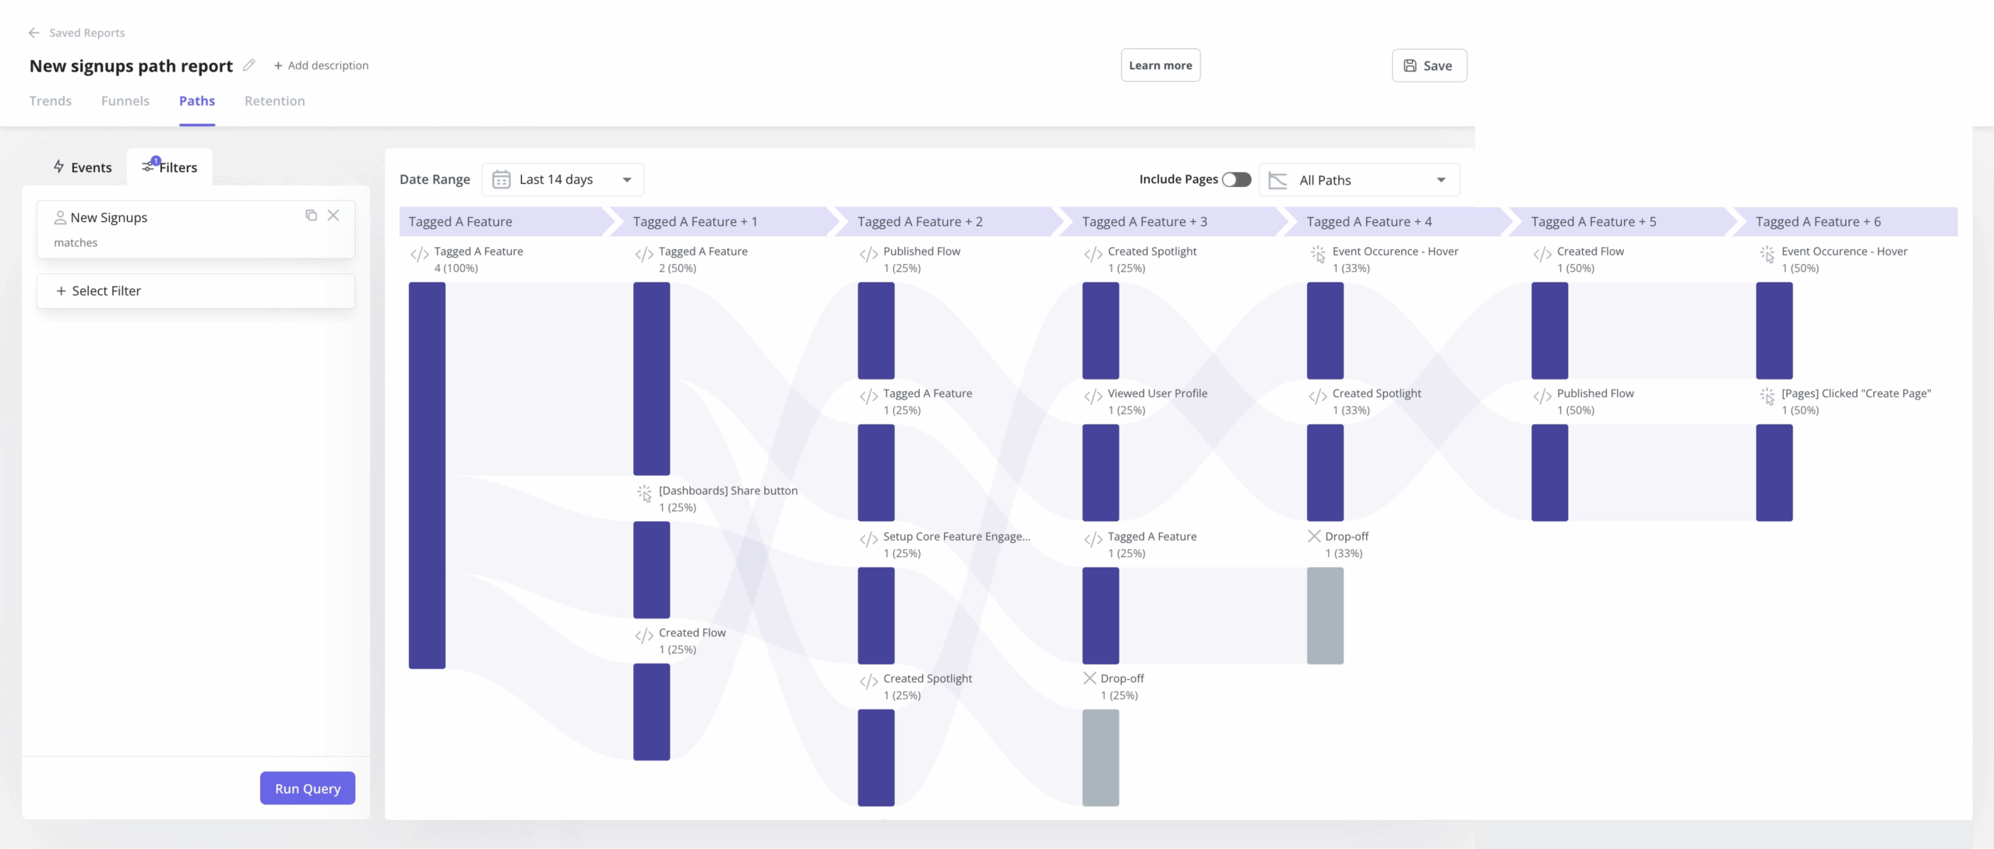Remove the New Signups filter with the X

(334, 215)
